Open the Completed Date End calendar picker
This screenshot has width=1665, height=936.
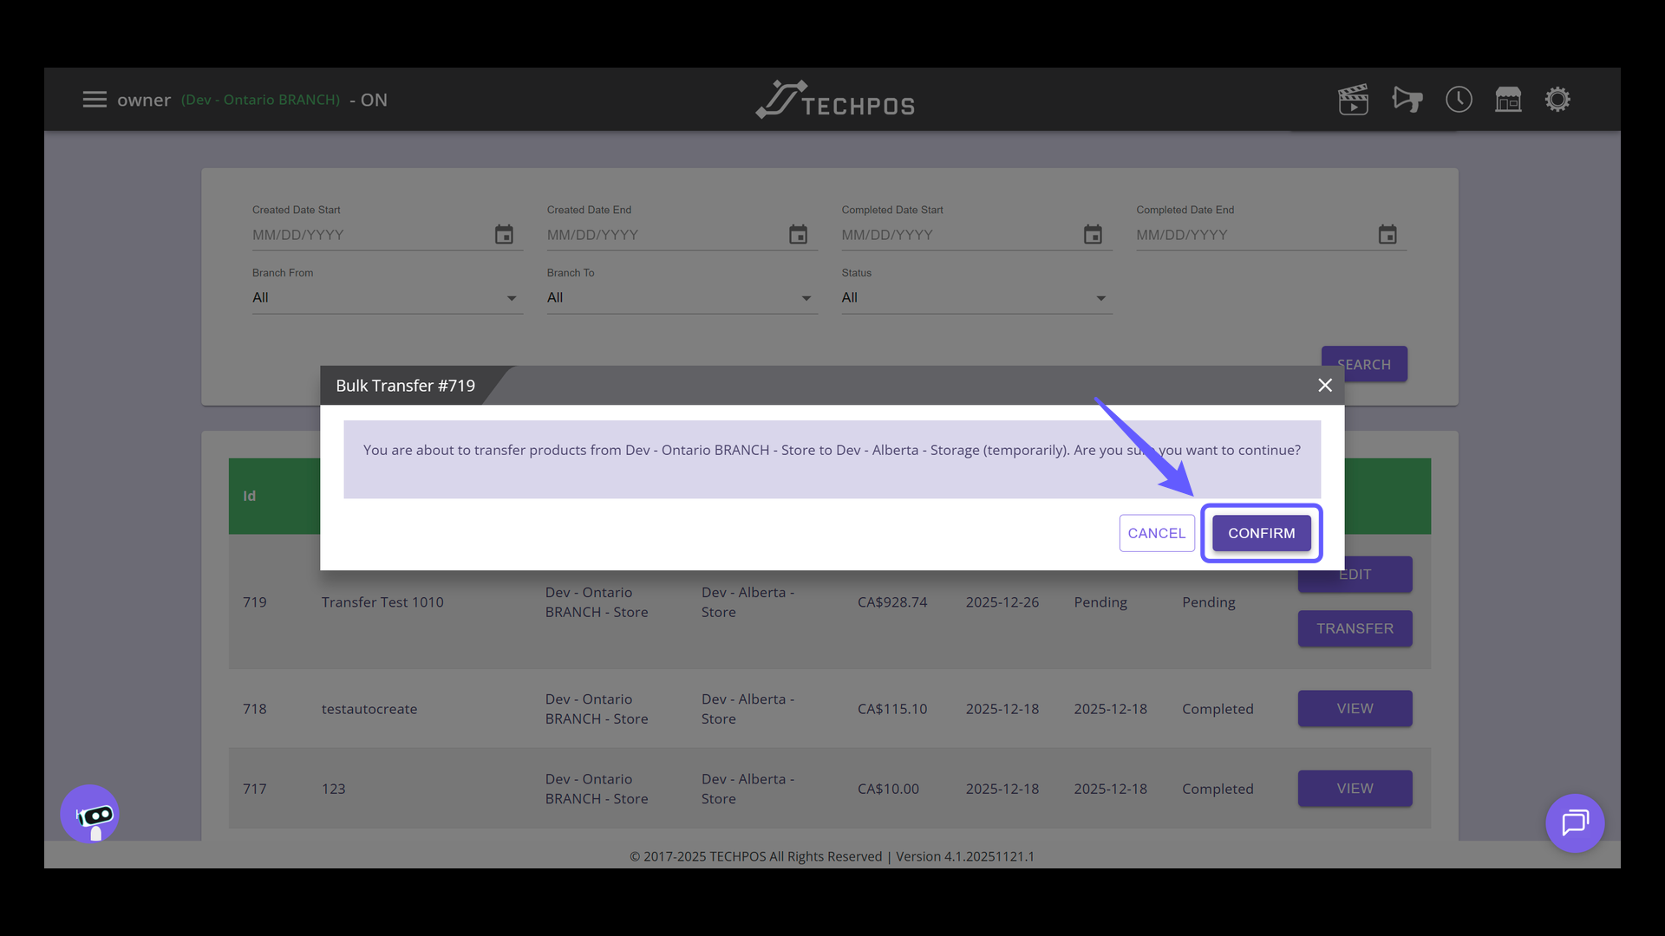pyautogui.click(x=1387, y=234)
